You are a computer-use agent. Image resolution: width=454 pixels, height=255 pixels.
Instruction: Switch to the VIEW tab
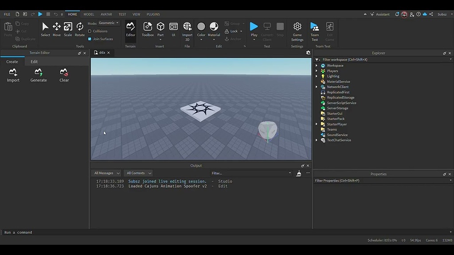pos(136,14)
